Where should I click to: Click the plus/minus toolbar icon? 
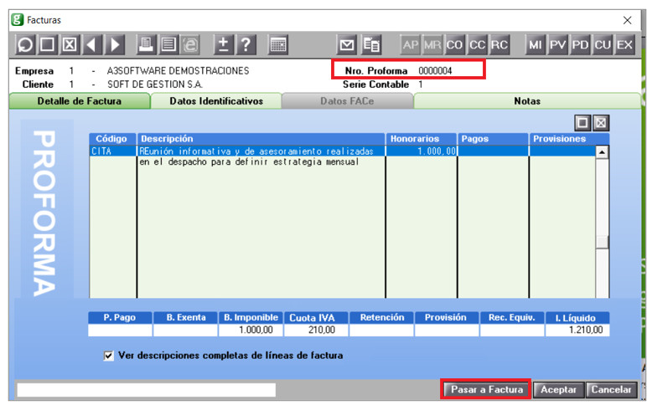[223, 44]
